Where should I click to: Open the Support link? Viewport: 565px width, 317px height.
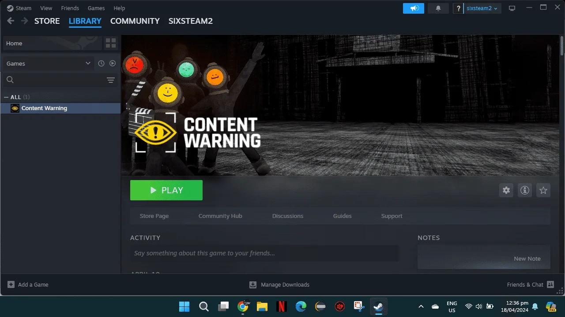click(x=392, y=216)
